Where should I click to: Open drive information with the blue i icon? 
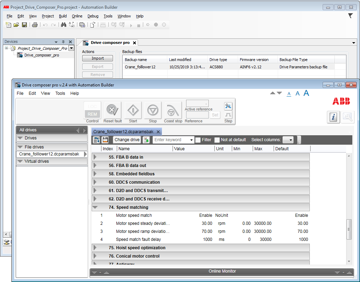click(334, 117)
